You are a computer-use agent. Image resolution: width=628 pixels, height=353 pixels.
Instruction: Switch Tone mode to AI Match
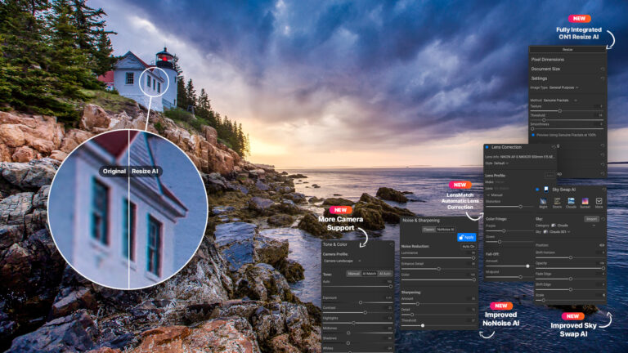(x=370, y=274)
